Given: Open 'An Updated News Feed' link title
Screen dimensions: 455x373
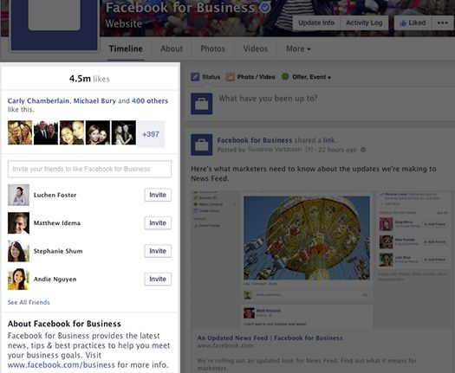Looking at the screenshot, I should [x=270, y=338].
